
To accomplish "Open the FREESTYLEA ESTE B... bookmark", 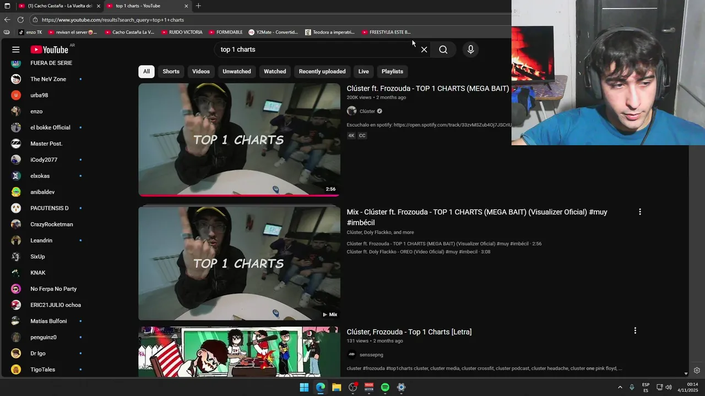I will 386,32.
